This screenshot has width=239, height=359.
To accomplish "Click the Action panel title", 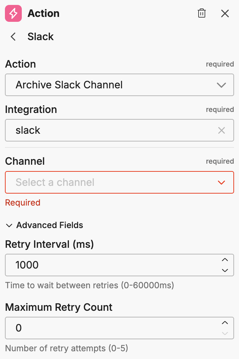I will click(x=43, y=13).
